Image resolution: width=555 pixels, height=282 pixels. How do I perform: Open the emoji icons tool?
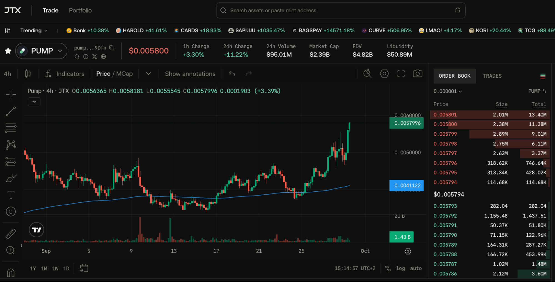point(11,212)
